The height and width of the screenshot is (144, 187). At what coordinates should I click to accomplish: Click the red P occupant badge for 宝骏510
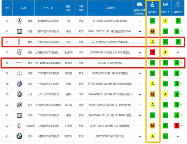[152, 52]
